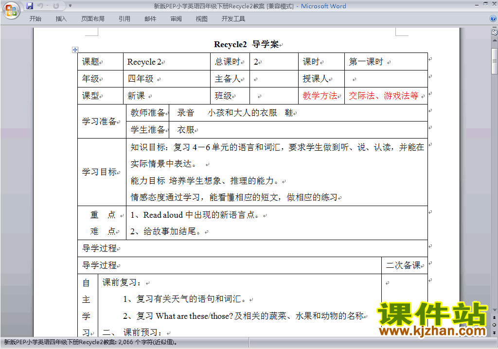Click the '学习准备' cell

tap(102, 122)
